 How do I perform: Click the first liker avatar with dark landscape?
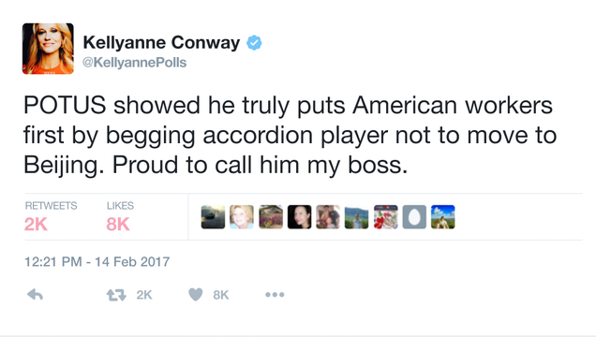pyautogui.click(x=213, y=217)
